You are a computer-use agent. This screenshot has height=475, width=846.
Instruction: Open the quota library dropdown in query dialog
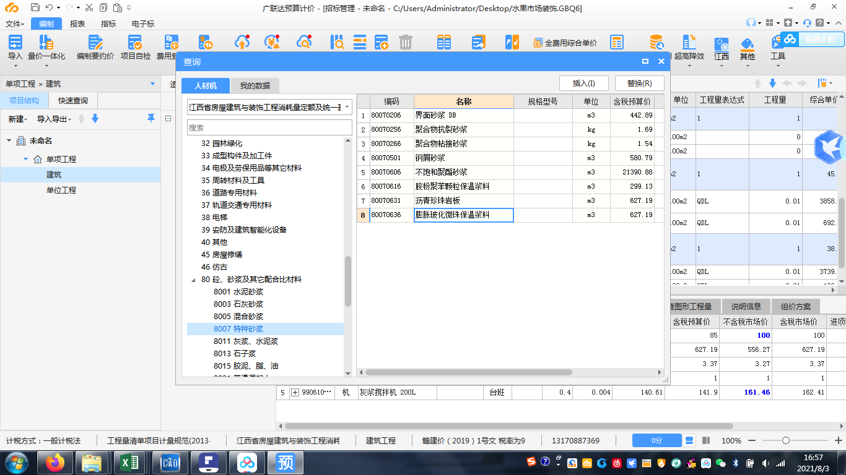pos(346,107)
